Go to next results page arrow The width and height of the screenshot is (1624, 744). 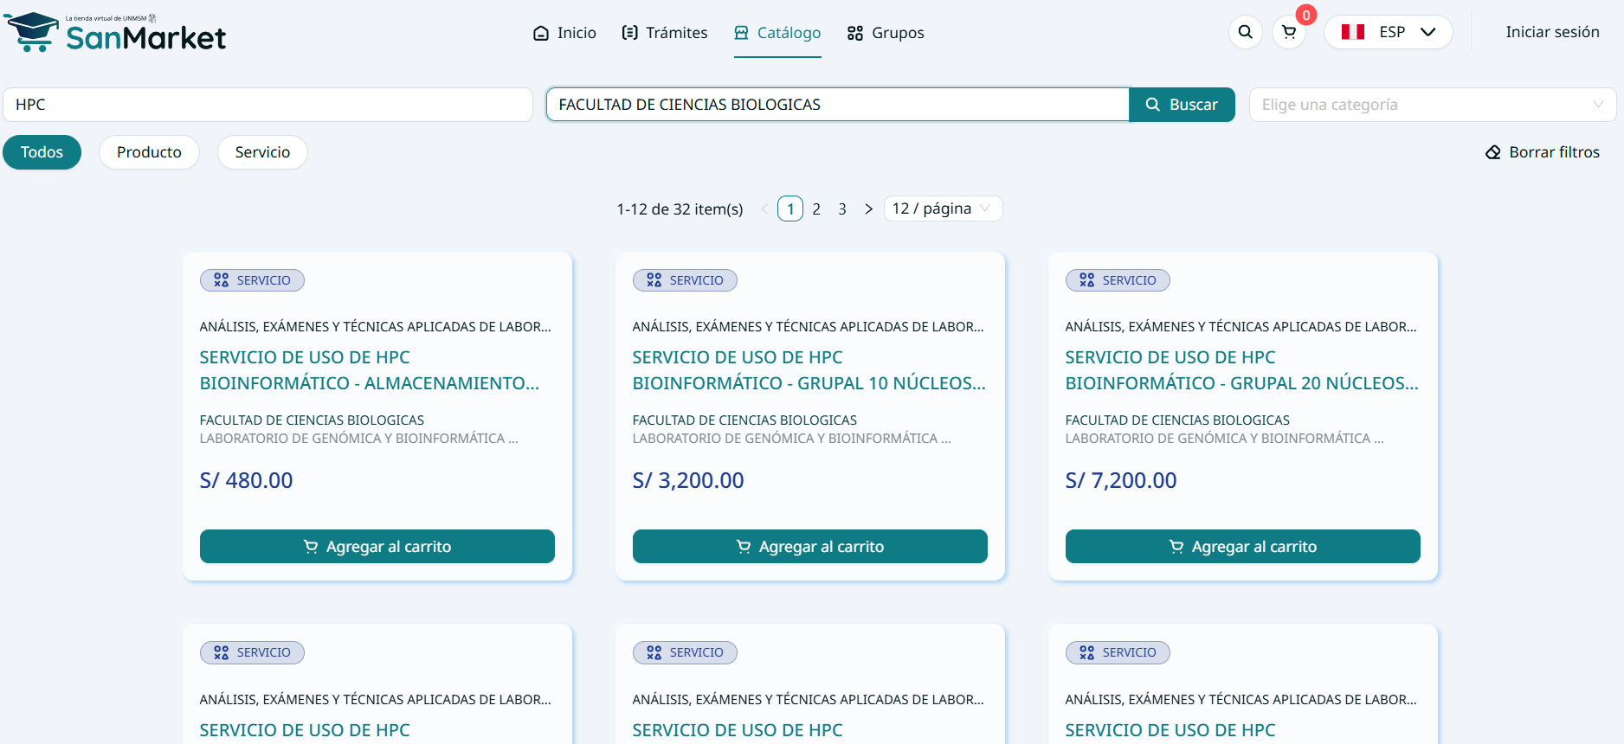click(x=868, y=209)
